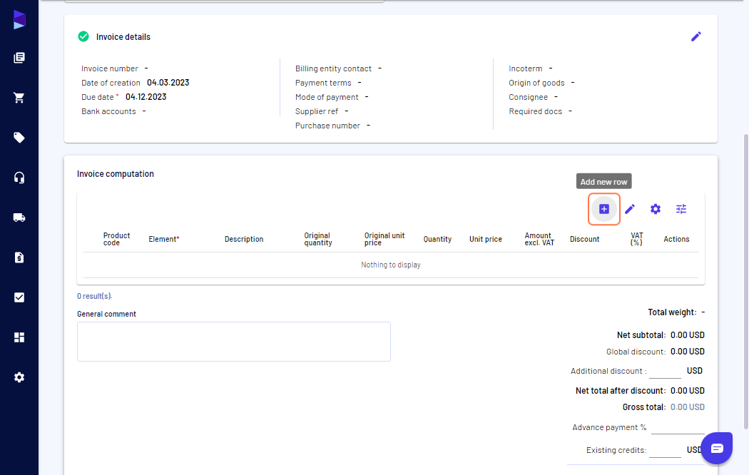Open computation table settings gear

click(656, 209)
